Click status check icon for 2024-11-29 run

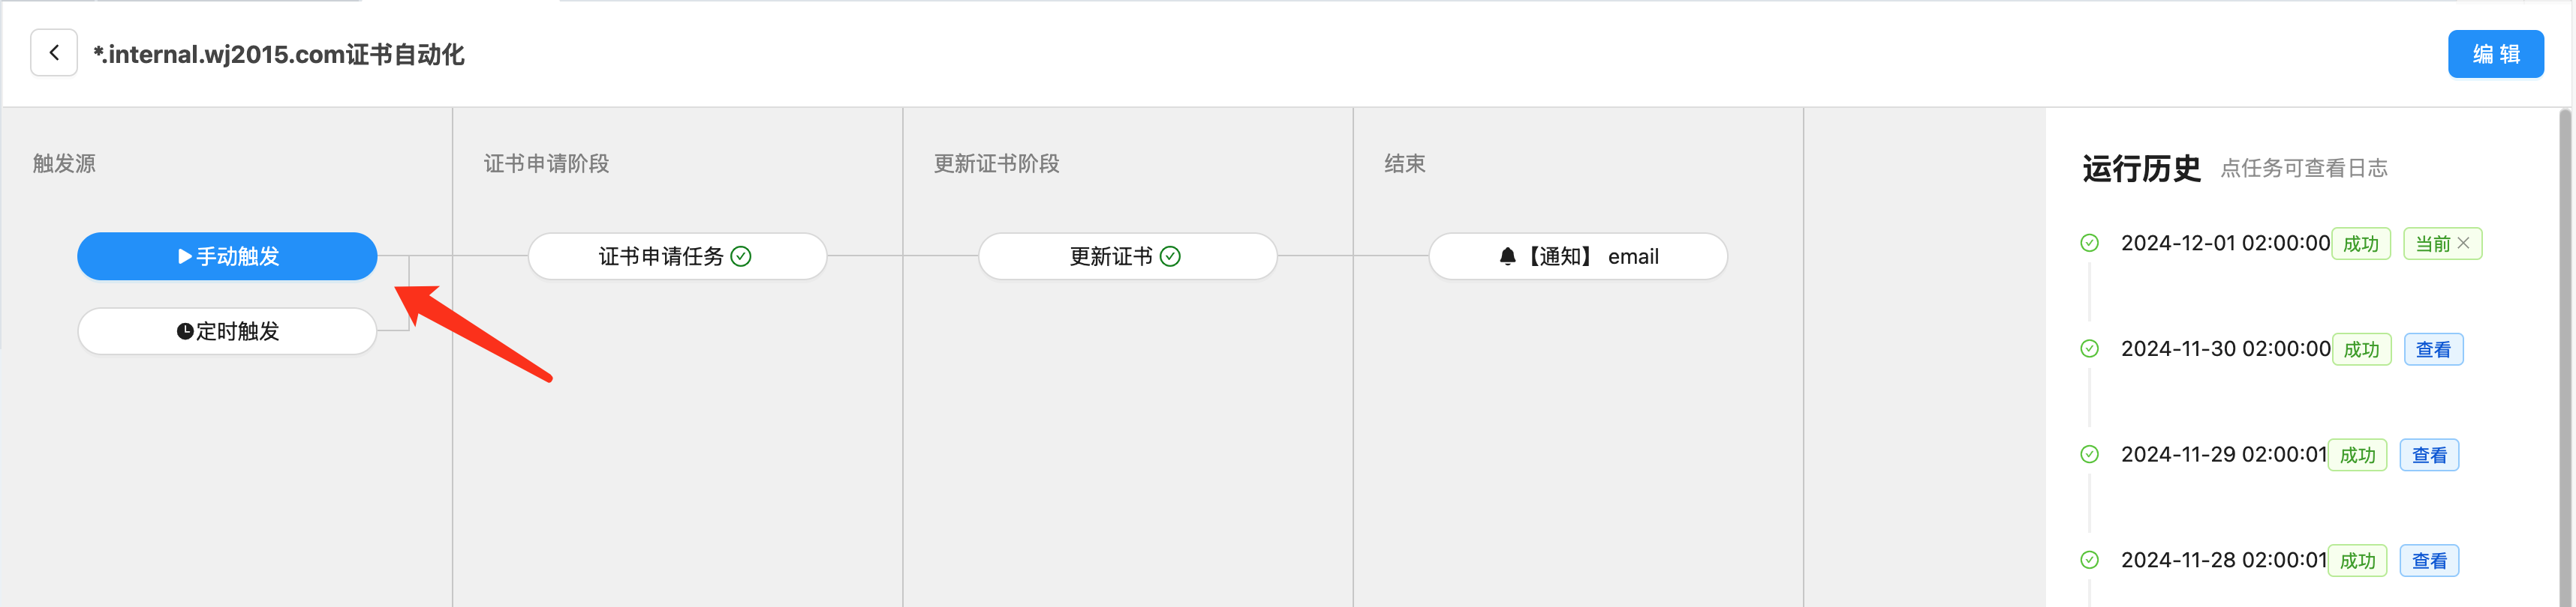pos(2089,454)
